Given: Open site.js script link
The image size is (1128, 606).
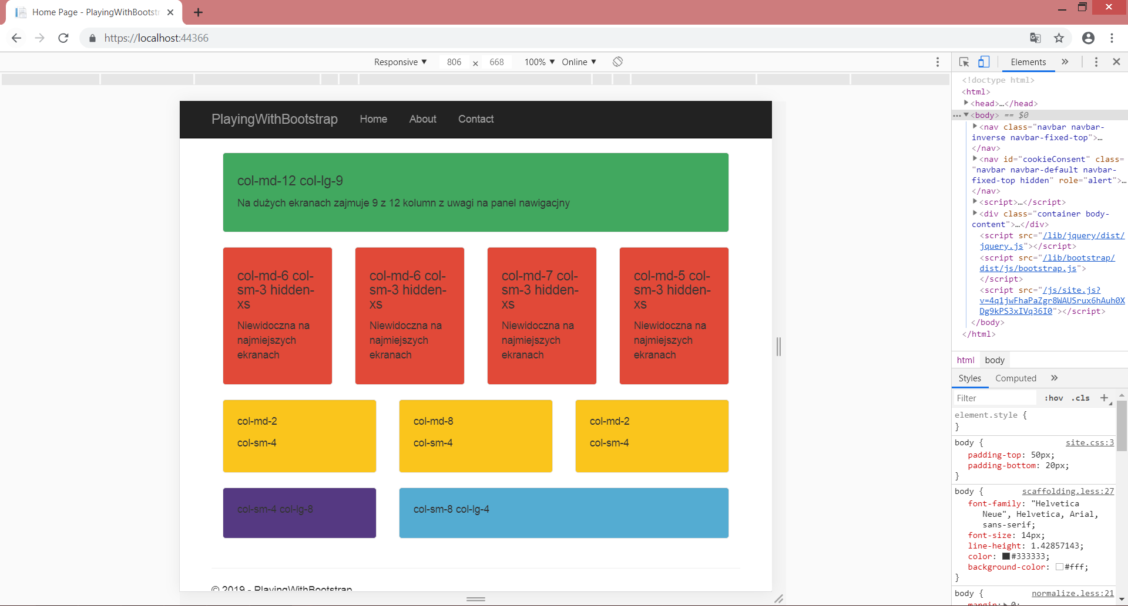Looking at the screenshot, I should point(1052,301).
